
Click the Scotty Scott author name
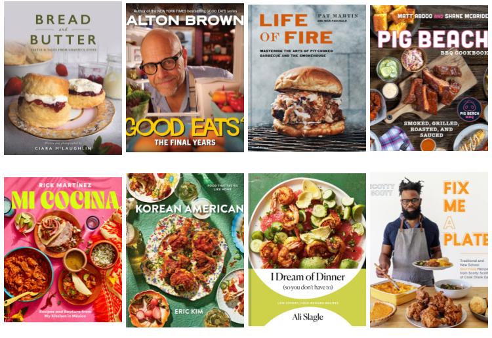pyautogui.click(x=382, y=190)
